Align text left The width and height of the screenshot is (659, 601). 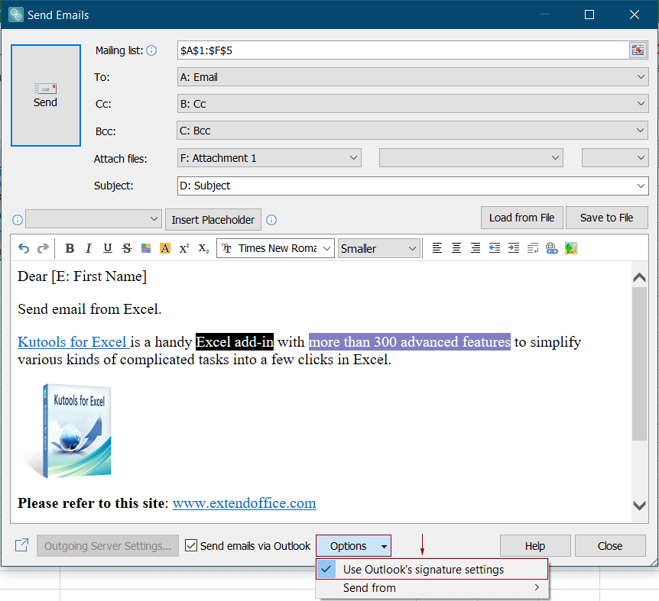[x=437, y=248]
